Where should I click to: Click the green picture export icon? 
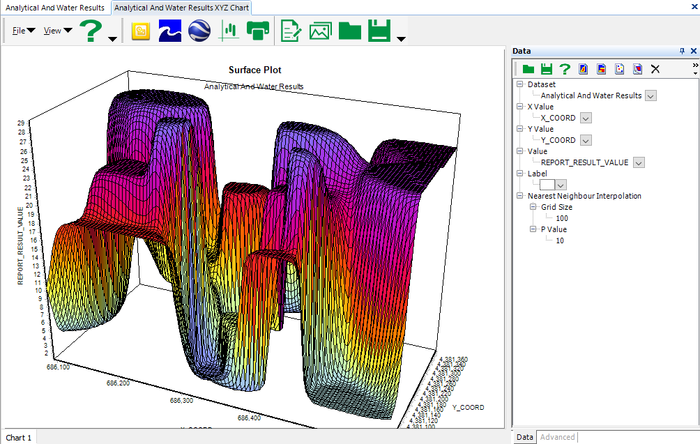pos(320,31)
